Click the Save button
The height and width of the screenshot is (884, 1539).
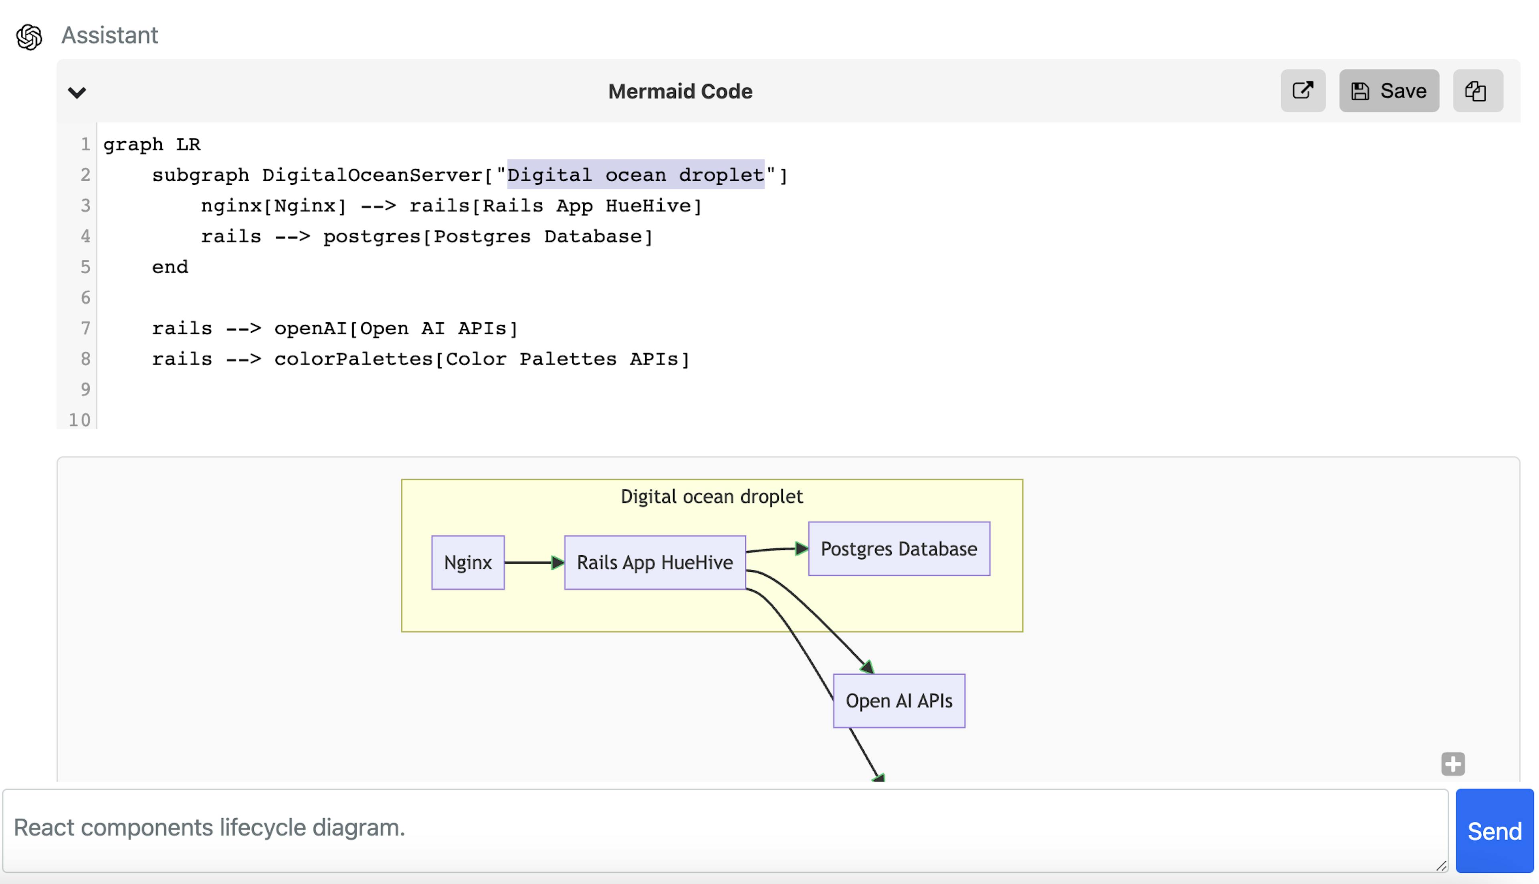point(1388,91)
